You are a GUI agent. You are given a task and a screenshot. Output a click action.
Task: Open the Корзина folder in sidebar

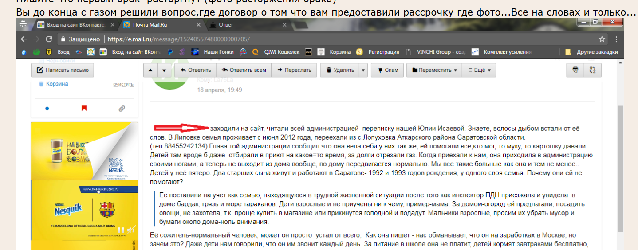point(57,84)
